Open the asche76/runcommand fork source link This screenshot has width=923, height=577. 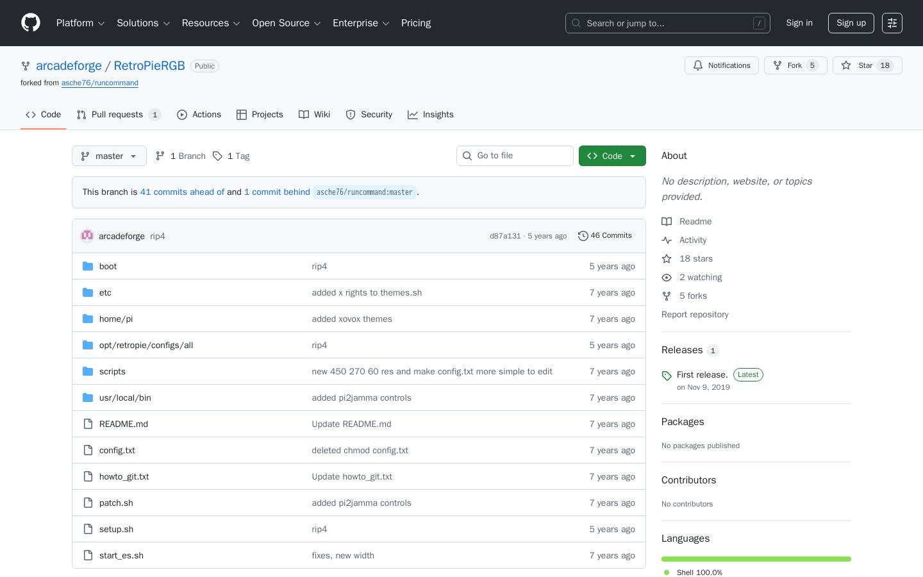[100, 83]
